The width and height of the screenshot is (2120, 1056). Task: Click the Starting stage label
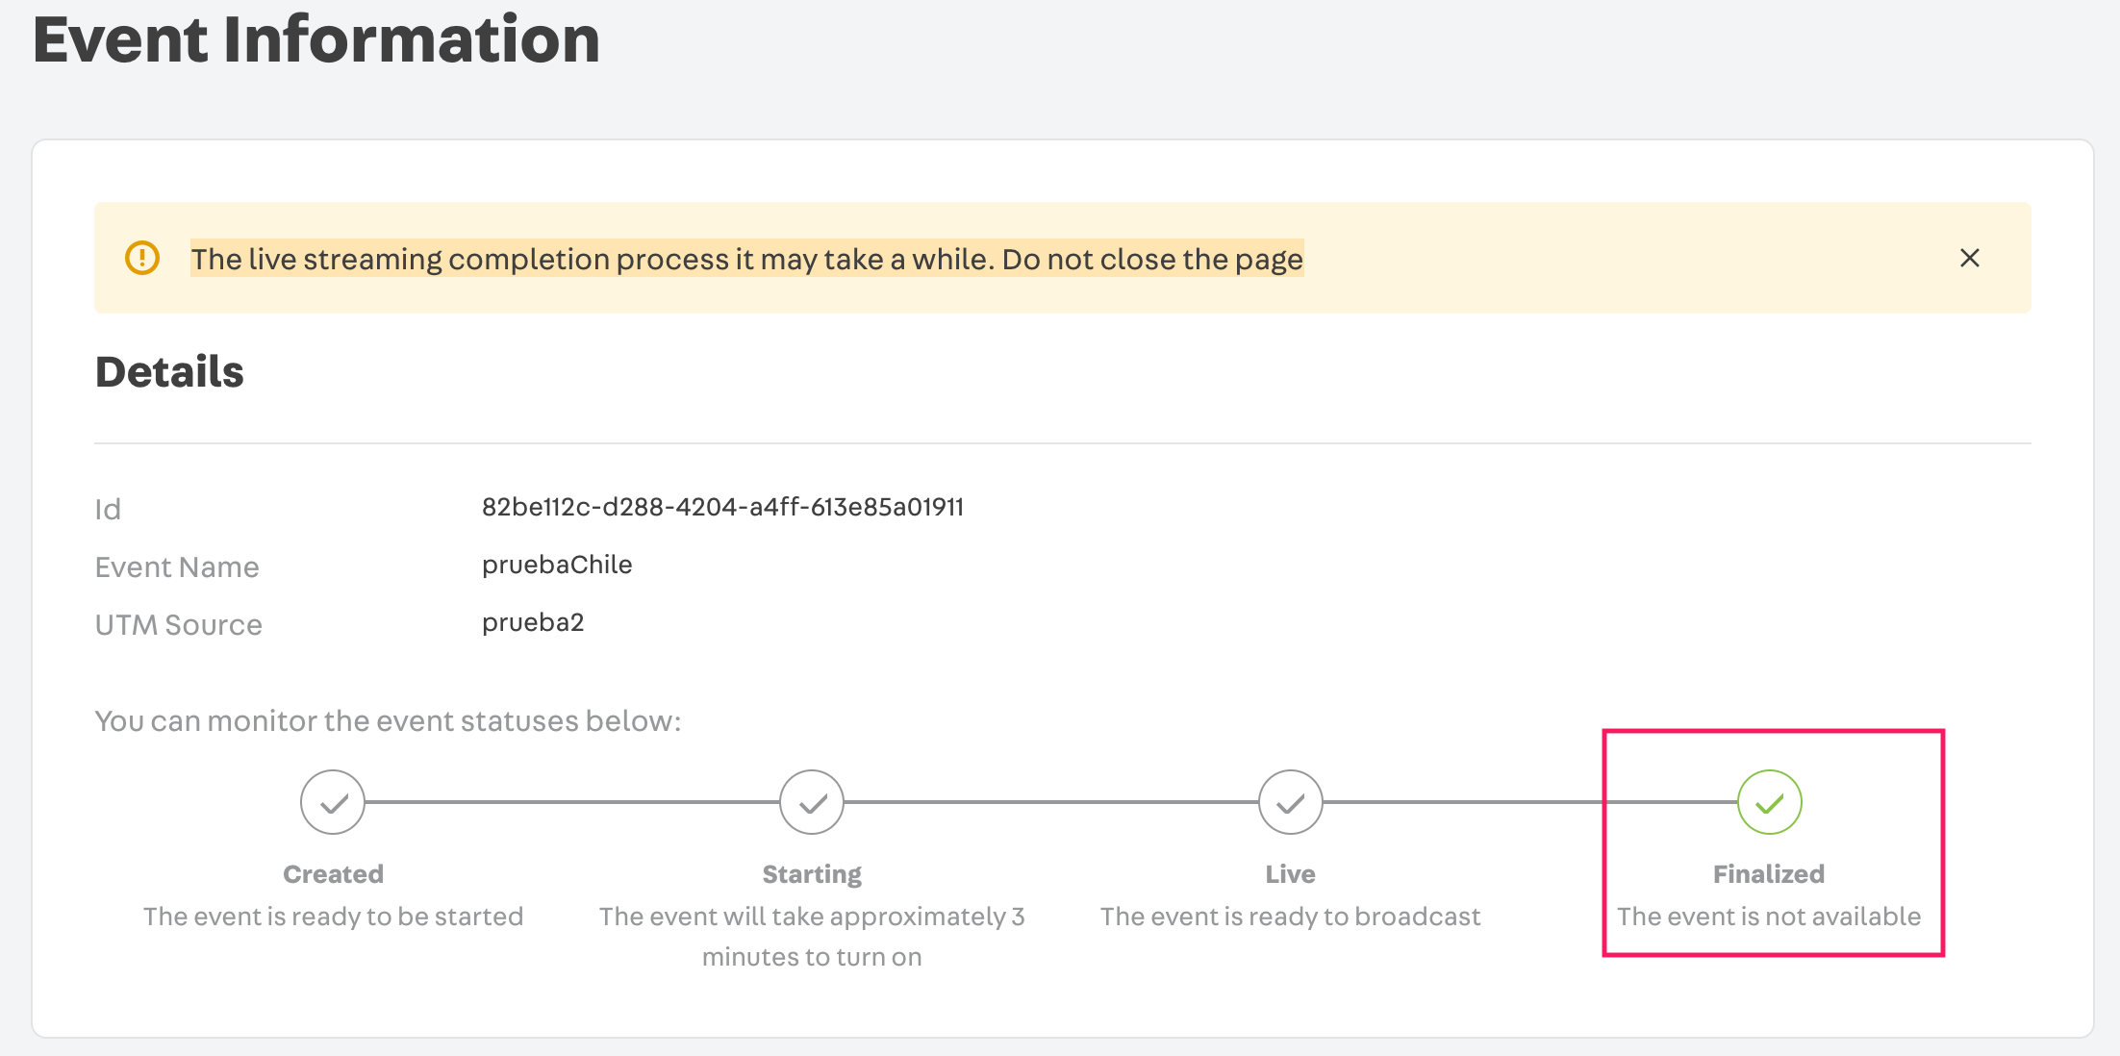(x=811, y=873)
